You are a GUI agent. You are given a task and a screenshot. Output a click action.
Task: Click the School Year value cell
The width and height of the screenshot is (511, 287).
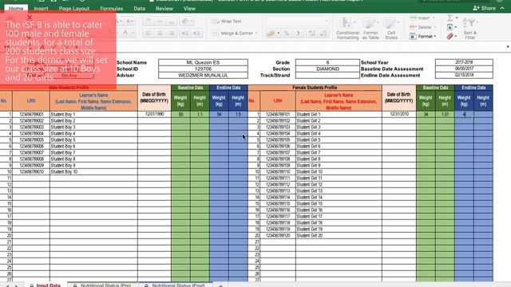click(x=464, y=62)
